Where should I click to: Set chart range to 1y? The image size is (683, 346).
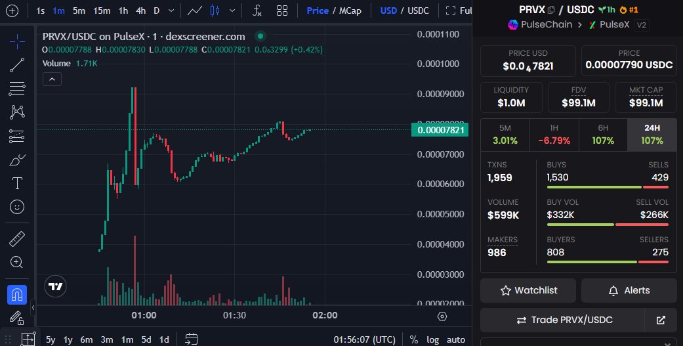point(68,339)
